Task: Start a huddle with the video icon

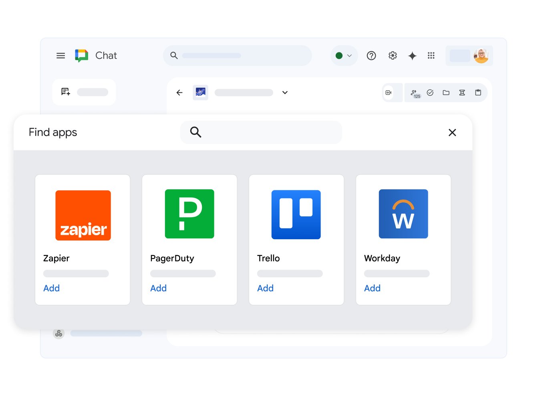Action: pyautogui.click(x=388, y=92)
